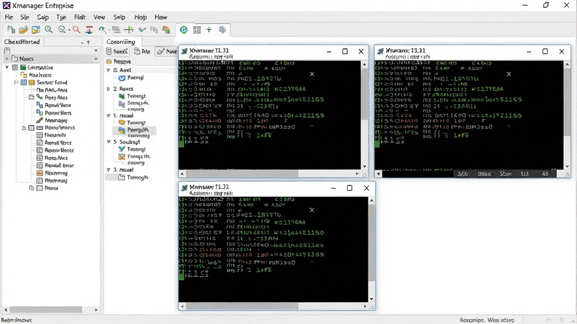Viewport: 577px width, 324px height.
Task: Click the bottom terminal vertical scrollbar down arrow
Action: click(371, 299)
